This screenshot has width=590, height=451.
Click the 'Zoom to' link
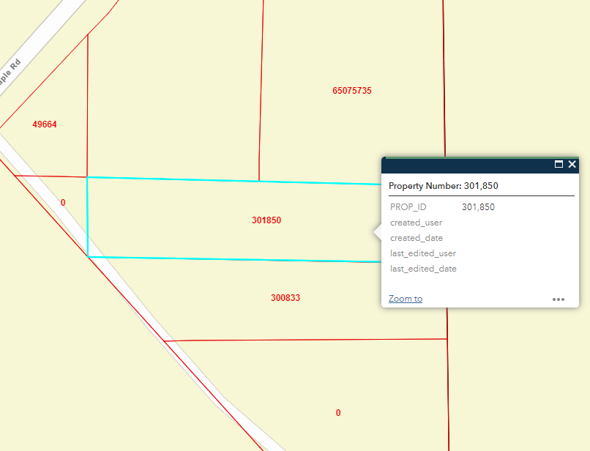[x=406, y=299]
